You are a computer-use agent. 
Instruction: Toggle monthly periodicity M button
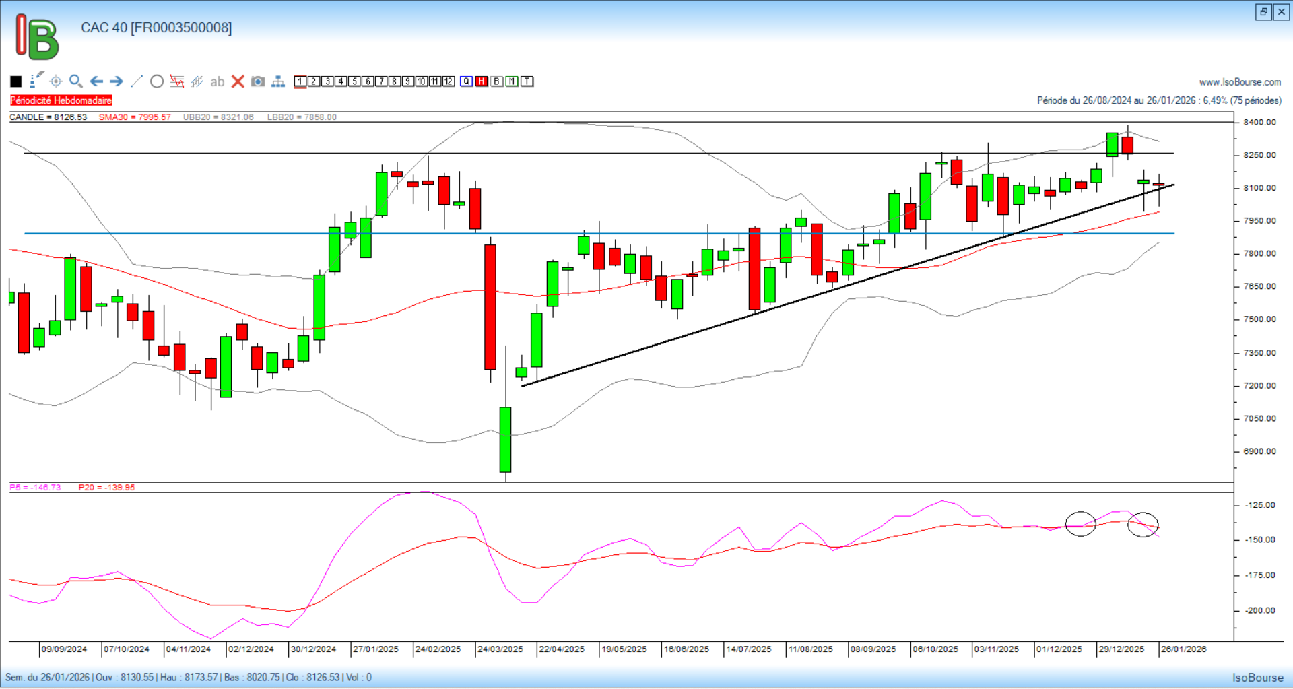pyautogui.click(x=512, y=81)
